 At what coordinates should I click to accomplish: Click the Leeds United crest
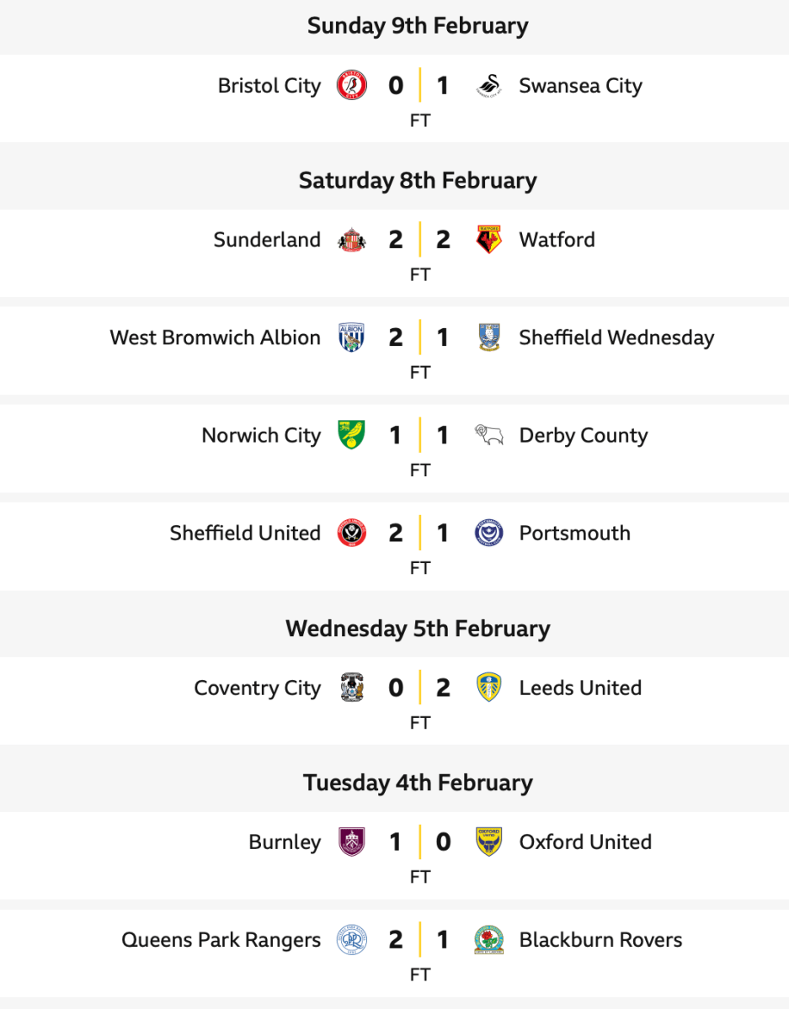click(488, 688)
